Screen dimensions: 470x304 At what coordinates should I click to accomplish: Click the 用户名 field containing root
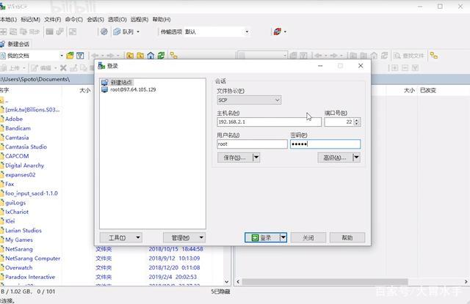coord(252,144)
